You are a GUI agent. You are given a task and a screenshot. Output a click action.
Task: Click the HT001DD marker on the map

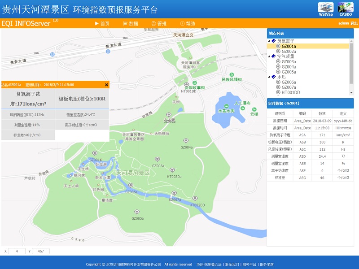point(187,85)
